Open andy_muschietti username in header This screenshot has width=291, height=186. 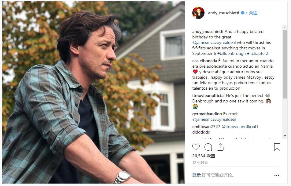223,13
